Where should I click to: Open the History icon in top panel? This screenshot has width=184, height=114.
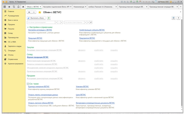coord(14,7)
